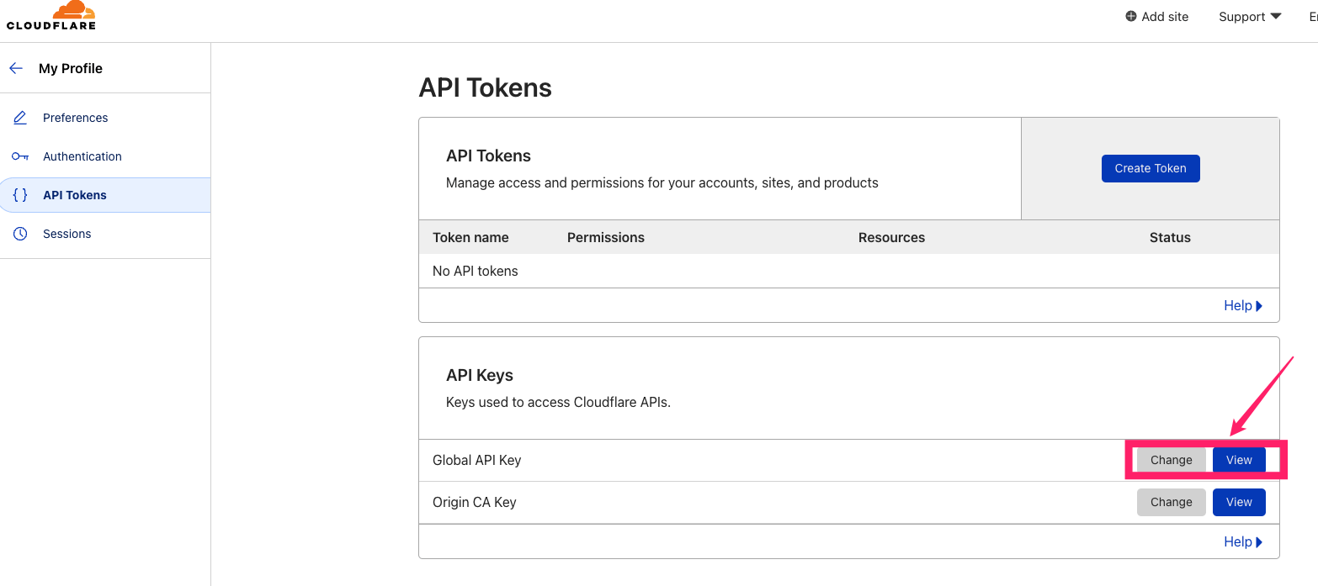
Task: Change the Origin CA Key
Action: coord(1171,502)
